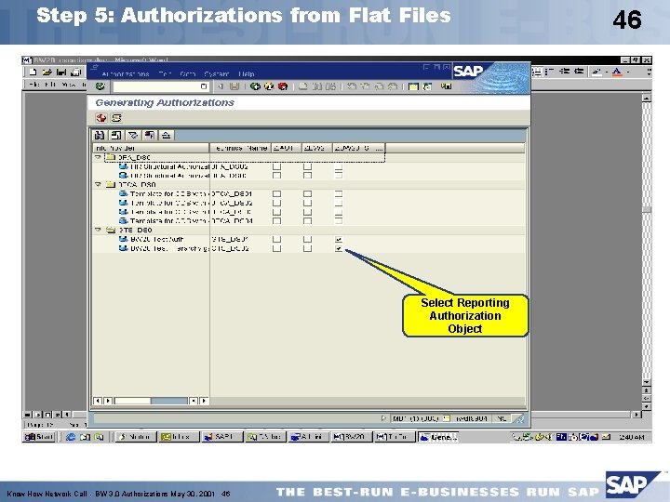Collapse the first folder node in tree
Viewport: 670px width, 502px height.
point(98,157)
